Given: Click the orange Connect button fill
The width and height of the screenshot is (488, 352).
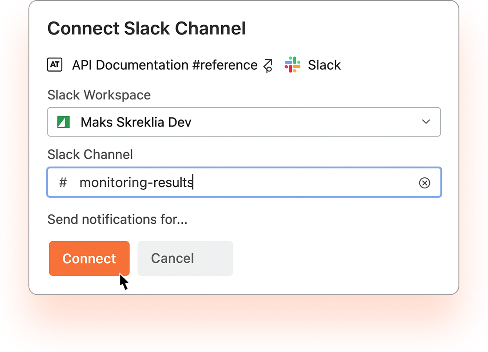Looking at the screenshot, I should point(89,258).
